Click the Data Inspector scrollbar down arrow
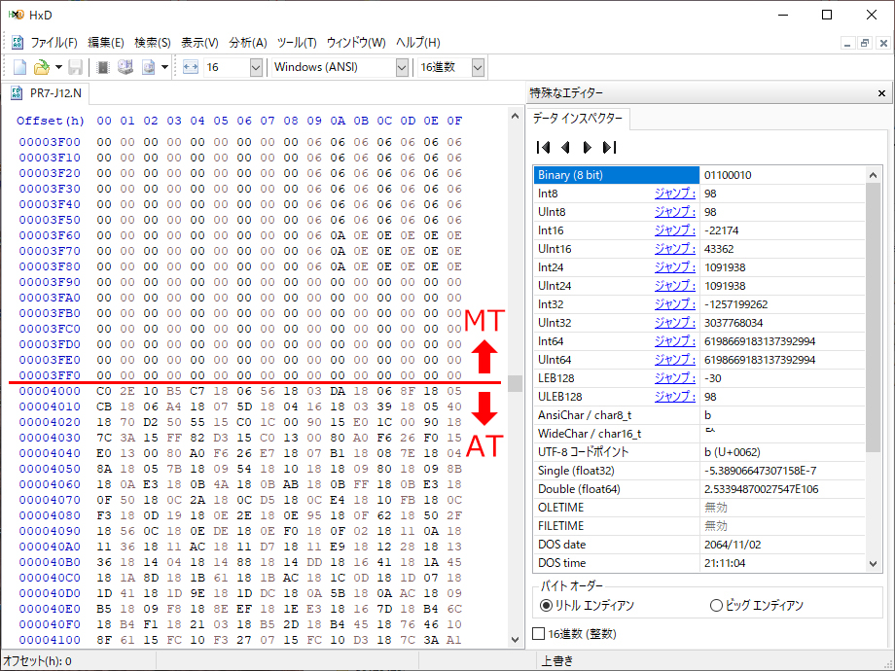This screenshot has height=671, width=895. (x=873, y=564)
